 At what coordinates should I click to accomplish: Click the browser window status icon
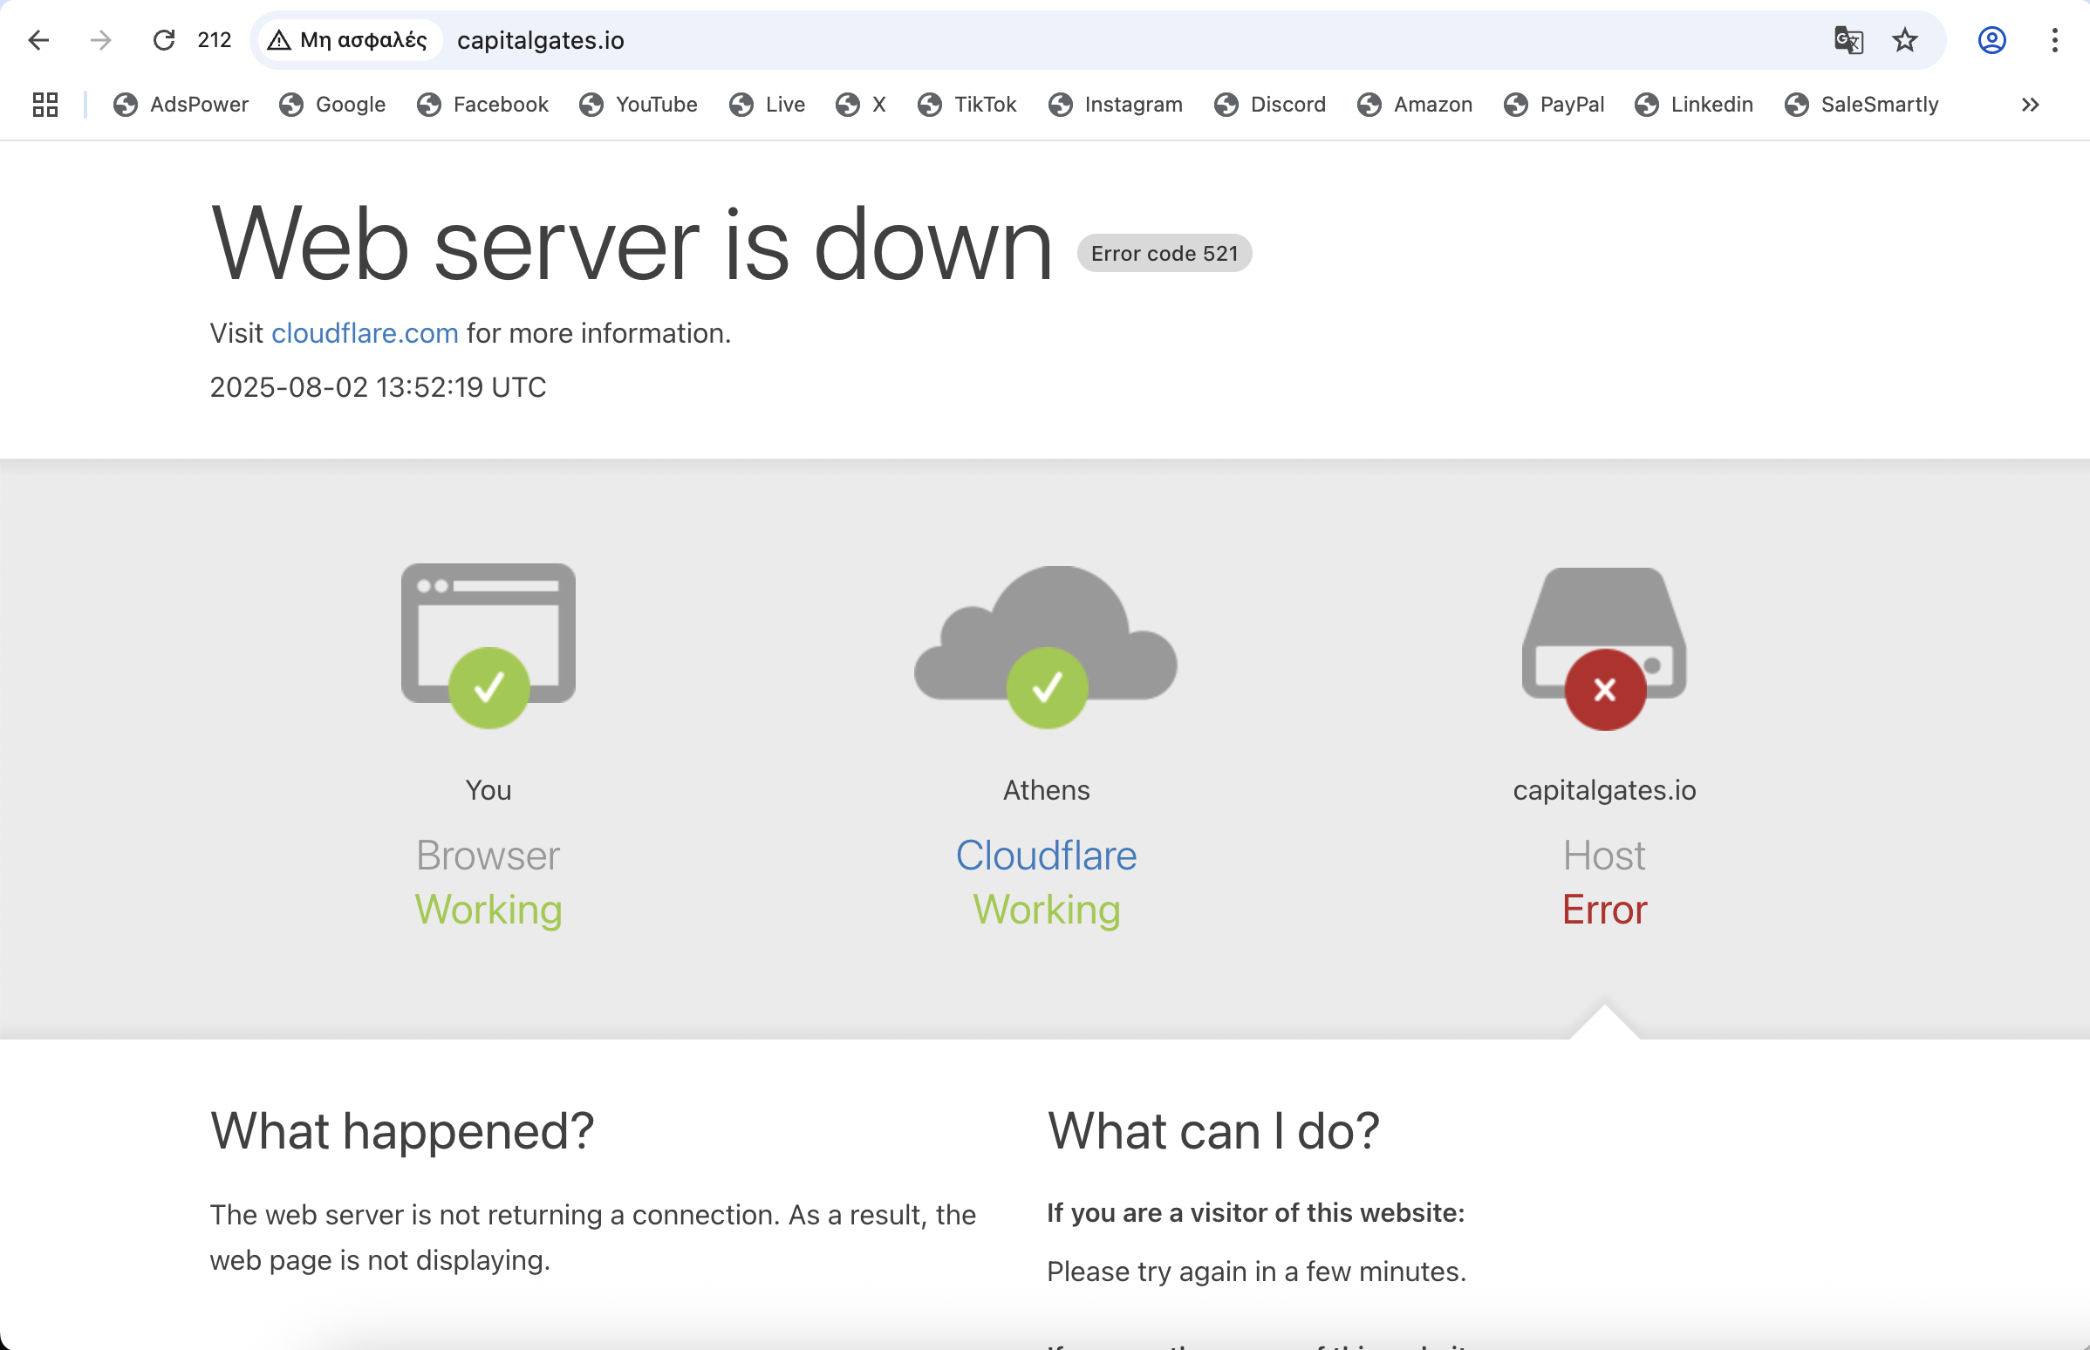pos(488,644)
